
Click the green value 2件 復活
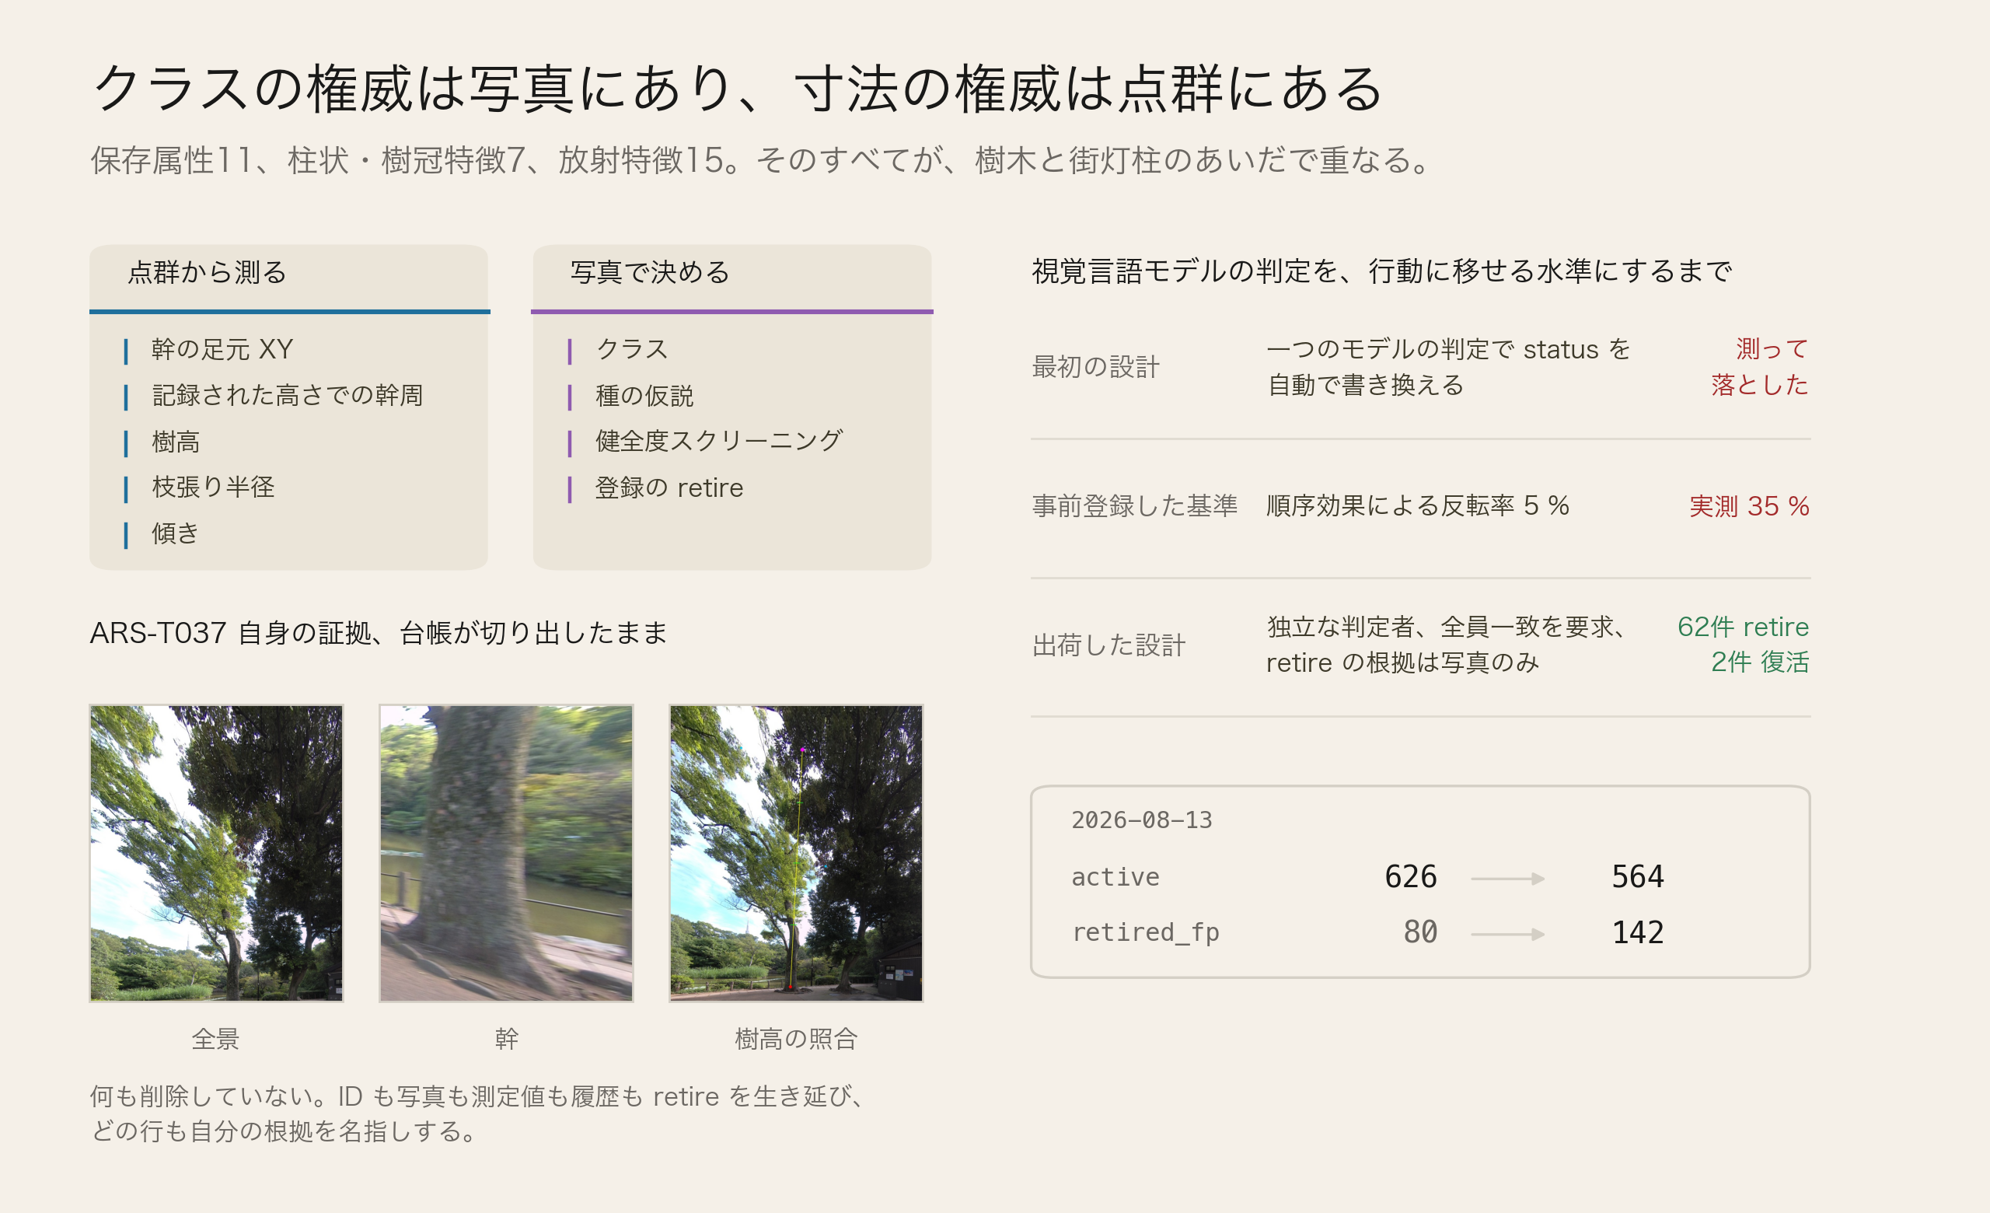click(1760, 663)
